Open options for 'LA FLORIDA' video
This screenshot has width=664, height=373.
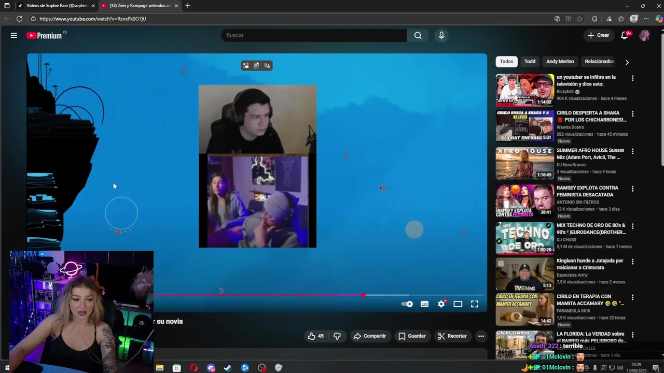(632, 335)
